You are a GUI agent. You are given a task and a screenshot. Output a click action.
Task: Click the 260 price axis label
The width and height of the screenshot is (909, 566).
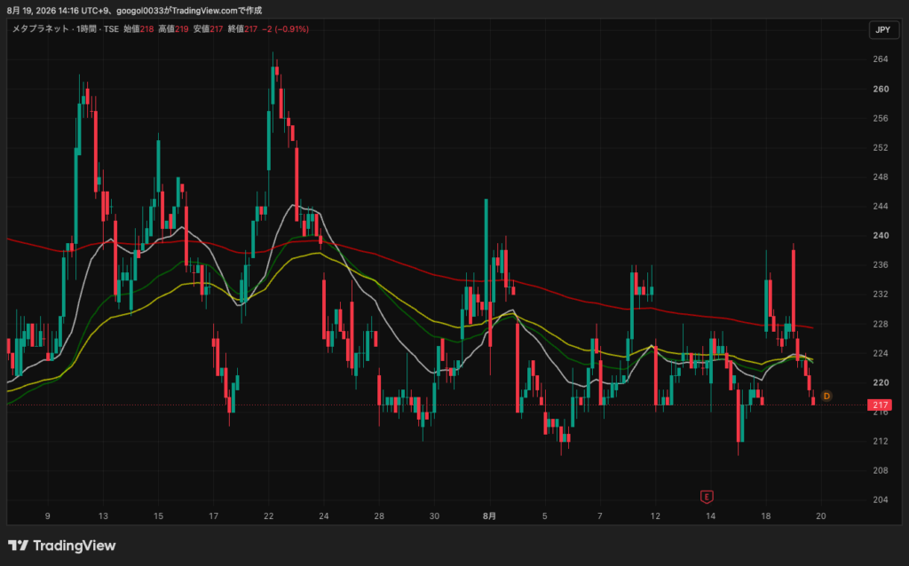(x=881, y=90)
